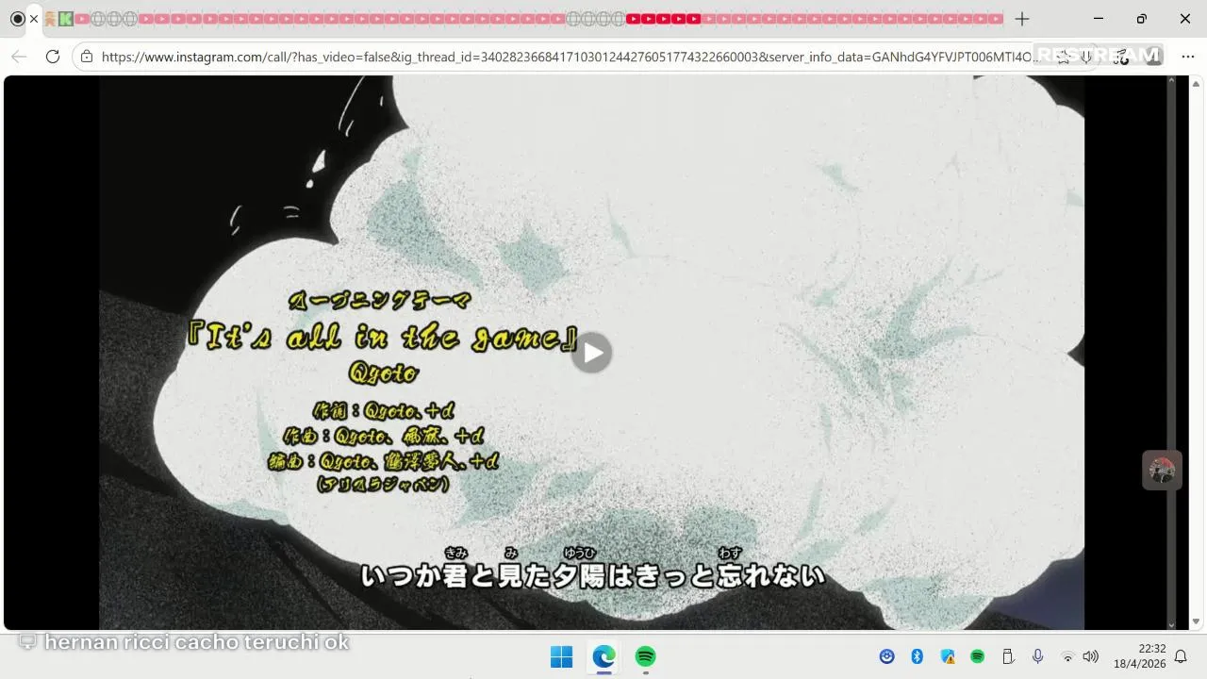
Task: Click Safely Remove Hardware USB tray icon
Action: pyautogui.click(x=1007, y=656)
